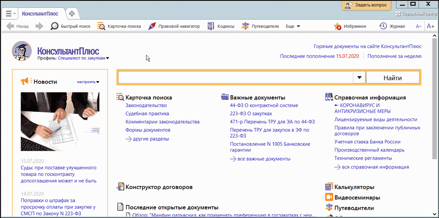Image resolution: width=439 pixels, height=218 pixels.
Task: Open the настроить news dropdown
Action: pos(88,82)
